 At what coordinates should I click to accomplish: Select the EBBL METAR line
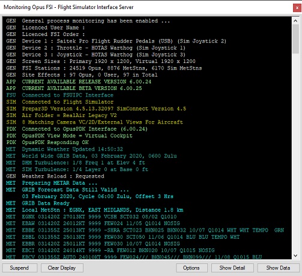(122, 237)
